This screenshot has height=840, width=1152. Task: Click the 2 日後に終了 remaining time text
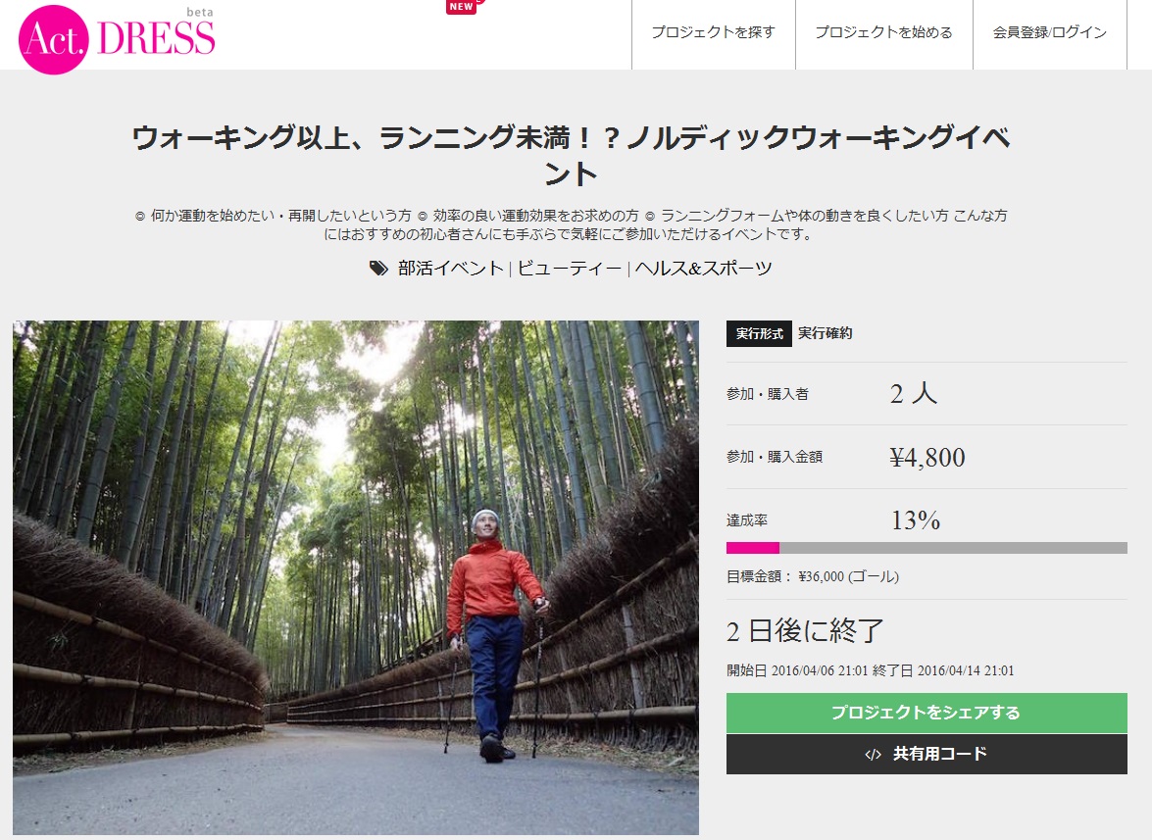pos(805,630)
